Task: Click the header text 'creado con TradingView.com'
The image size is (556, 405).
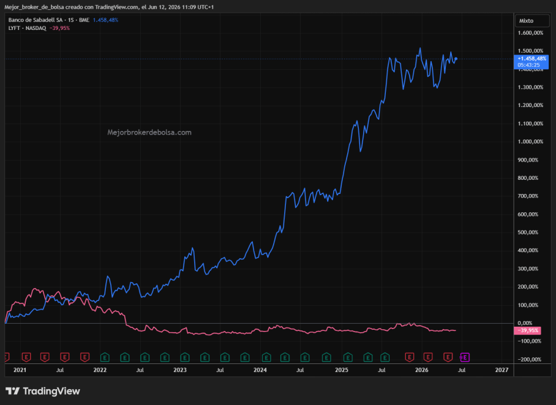Action: pyautogui.click(x=102, y=7)
